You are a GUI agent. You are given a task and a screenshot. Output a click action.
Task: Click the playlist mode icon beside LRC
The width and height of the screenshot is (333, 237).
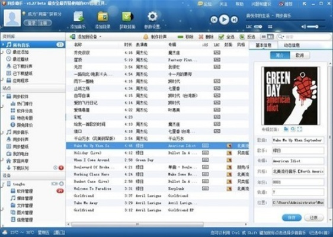[270, 27]
